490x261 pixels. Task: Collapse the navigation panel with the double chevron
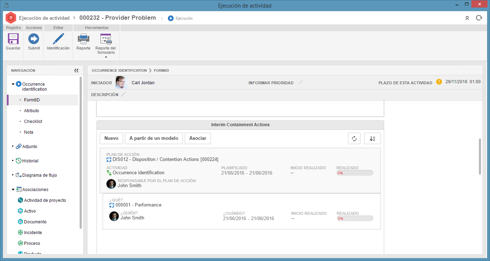(76, 71)
